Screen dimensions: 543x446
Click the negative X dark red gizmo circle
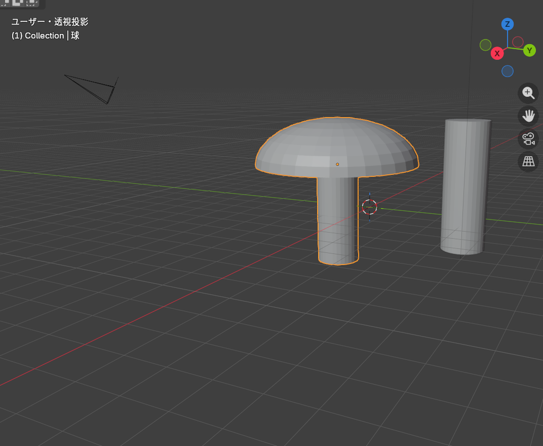tap(518, 42)
